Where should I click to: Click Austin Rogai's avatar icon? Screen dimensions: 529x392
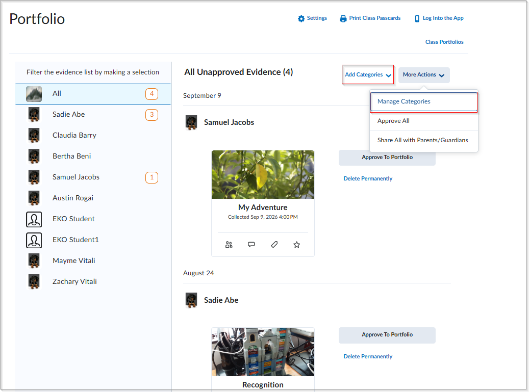[34, 198]
